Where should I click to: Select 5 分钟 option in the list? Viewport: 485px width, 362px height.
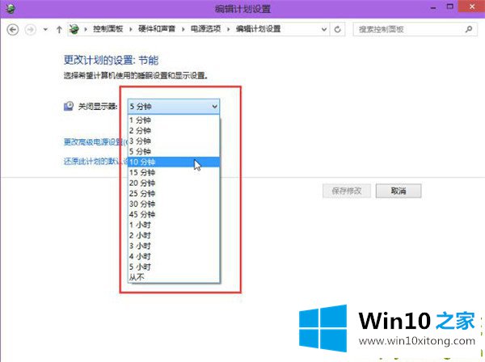pyautogui.click(x=174, y=151)
